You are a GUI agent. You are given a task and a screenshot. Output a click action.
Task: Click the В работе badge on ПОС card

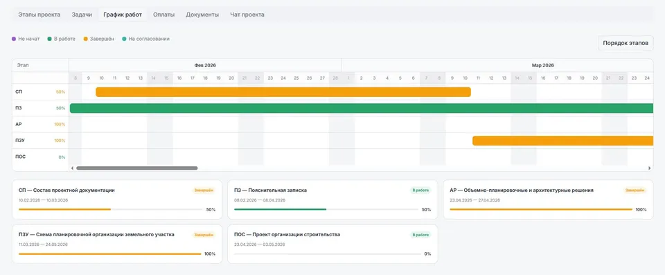[x=420, y=235]
